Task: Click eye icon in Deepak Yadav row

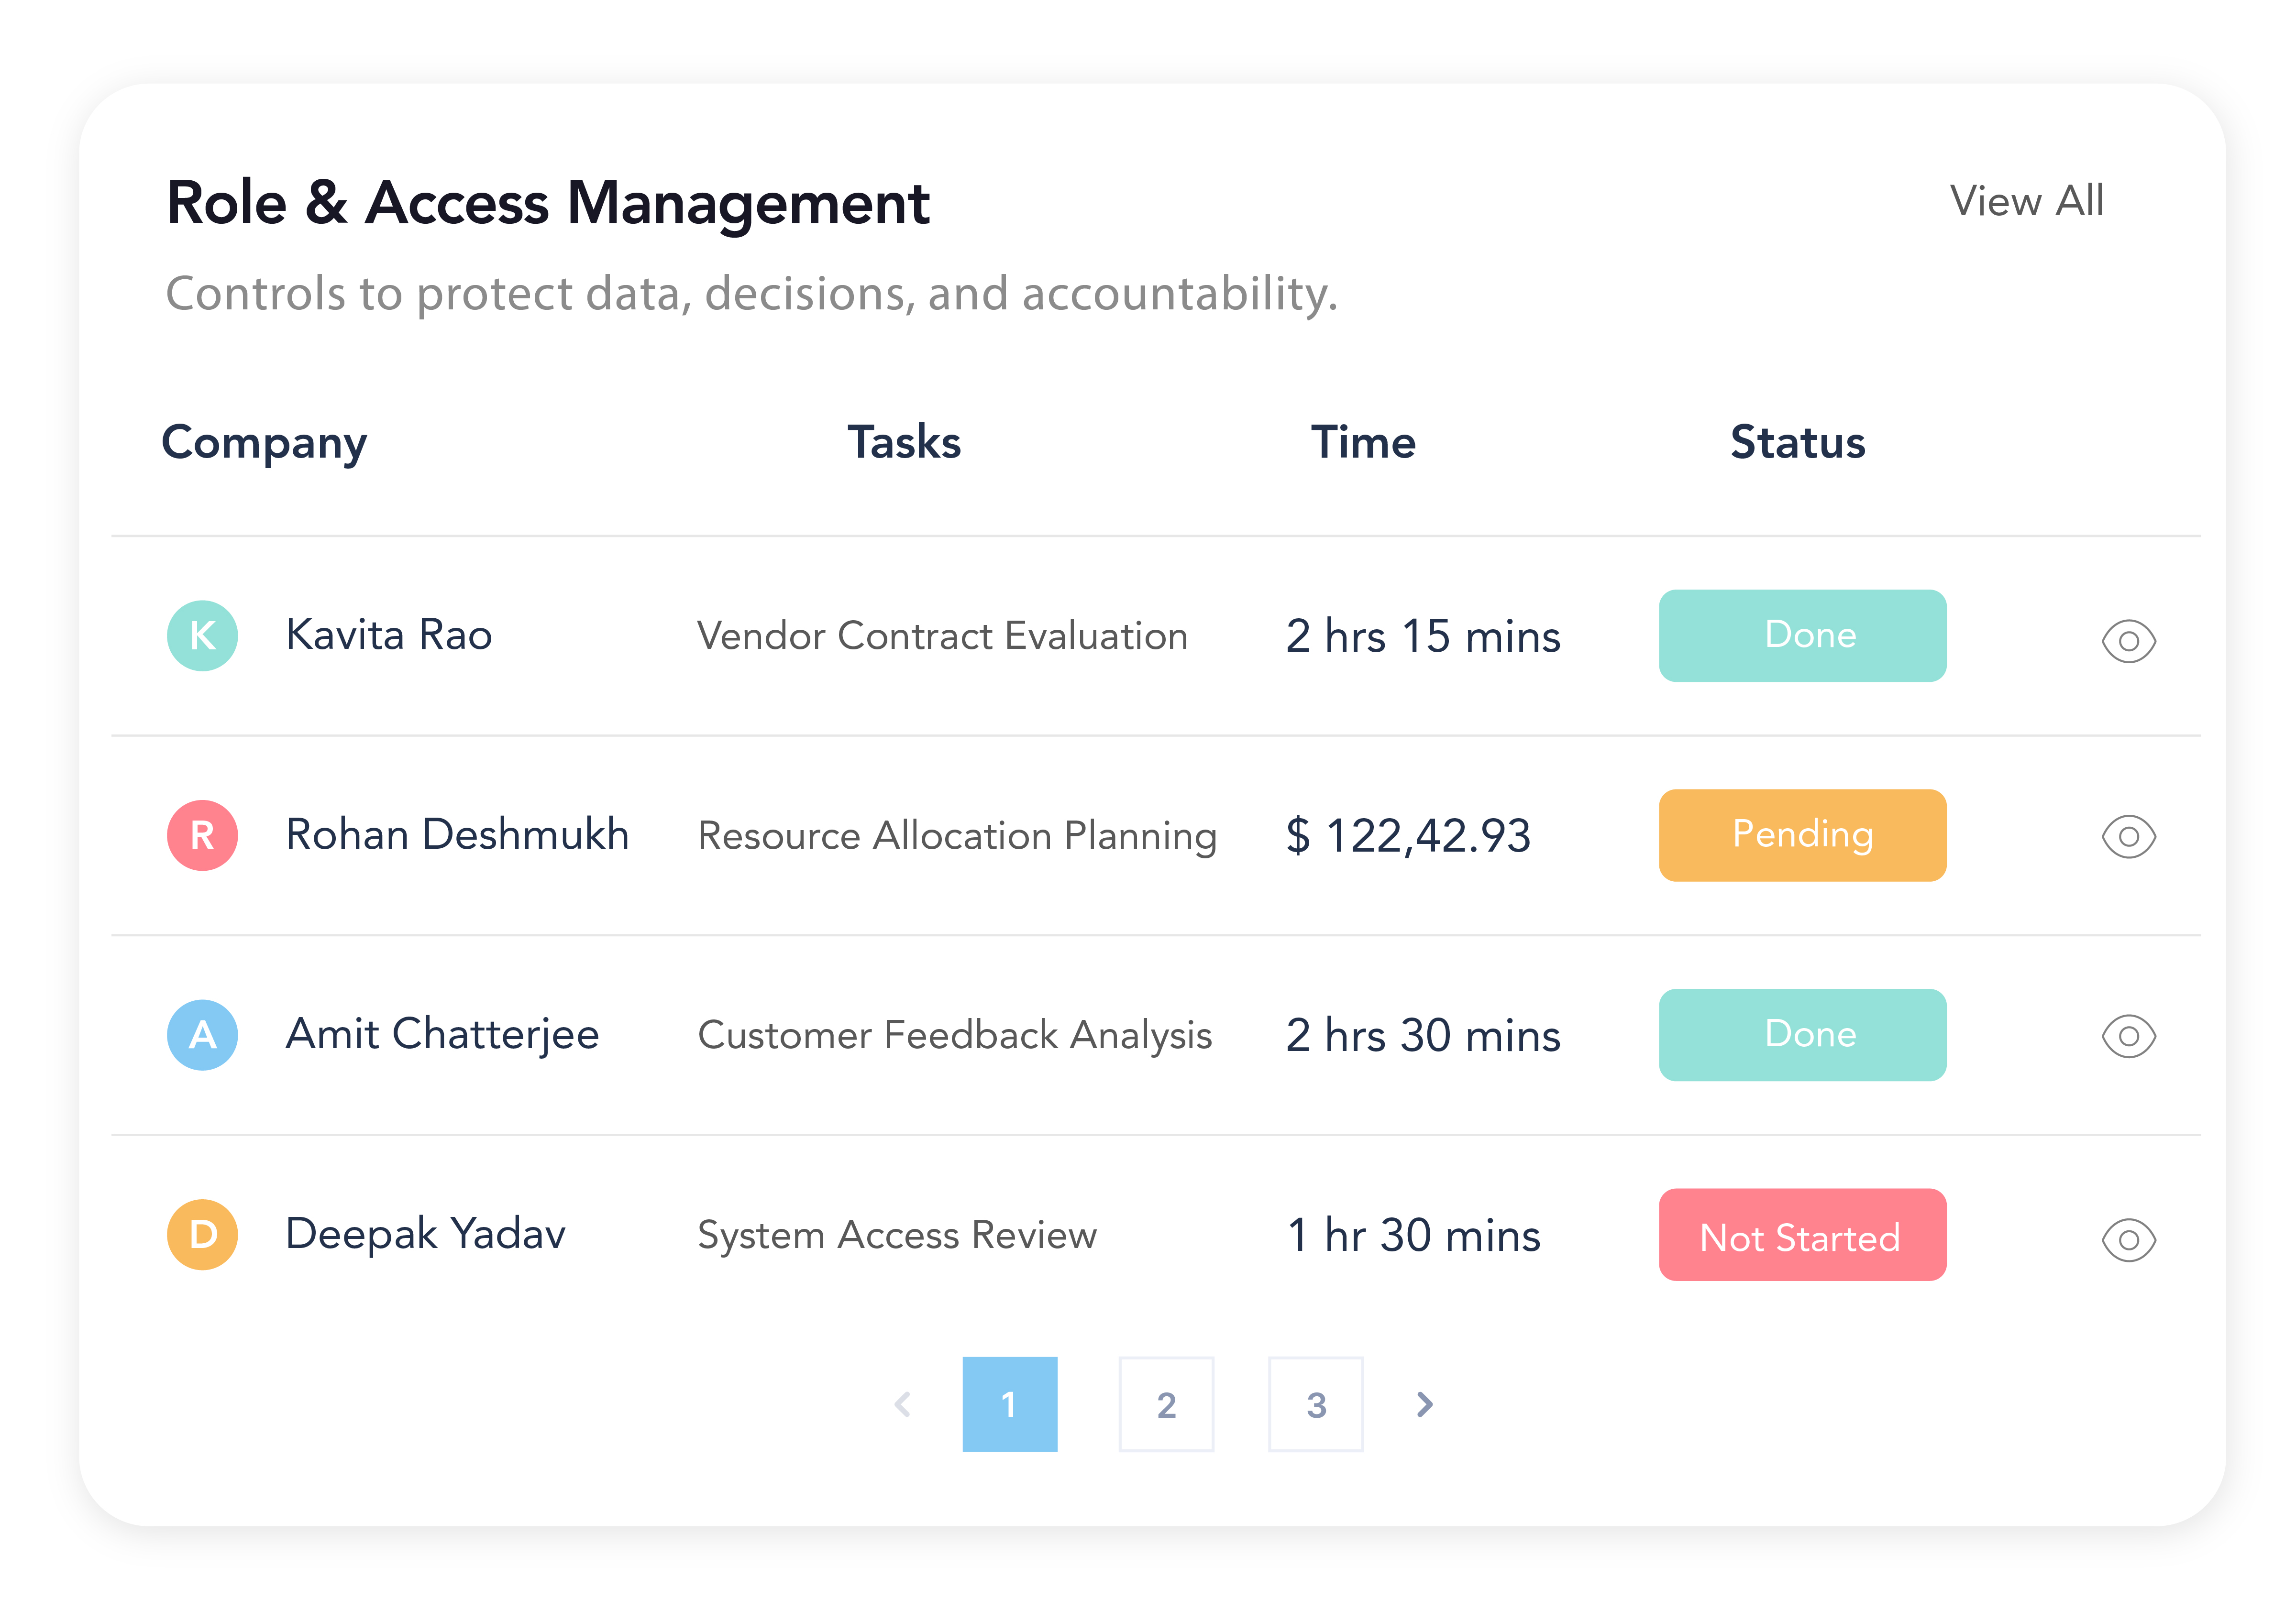Action: 2128,1240
